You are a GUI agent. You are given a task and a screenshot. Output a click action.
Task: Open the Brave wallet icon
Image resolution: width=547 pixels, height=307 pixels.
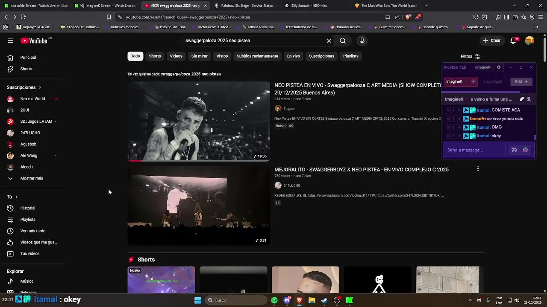(x=515, y=17)
